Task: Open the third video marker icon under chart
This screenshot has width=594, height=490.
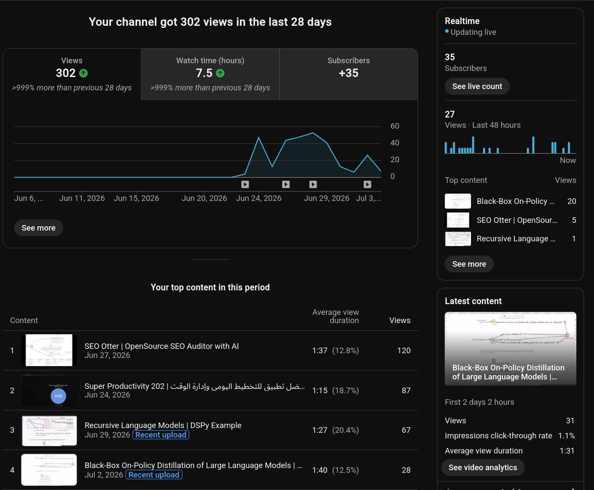Action: tap(313, 185)
